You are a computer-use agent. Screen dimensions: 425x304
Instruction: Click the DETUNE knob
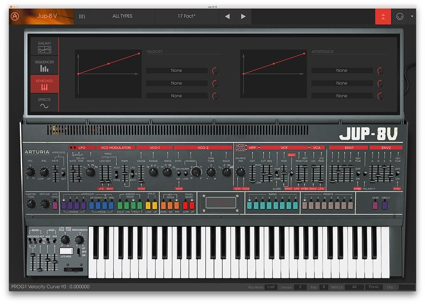click(x=45, y=204)
